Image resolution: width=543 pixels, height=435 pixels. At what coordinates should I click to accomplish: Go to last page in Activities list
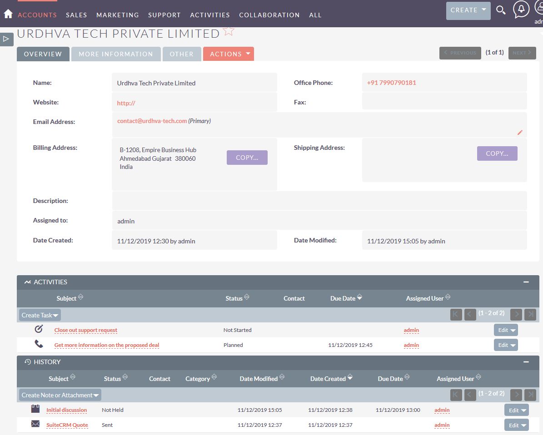click(530, 315)
